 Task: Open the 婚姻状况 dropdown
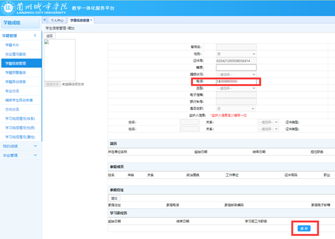[x=236, y=74]
